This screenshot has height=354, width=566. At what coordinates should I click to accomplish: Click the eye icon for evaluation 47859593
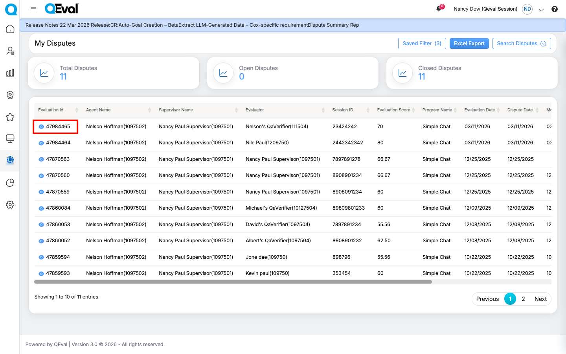41,273
